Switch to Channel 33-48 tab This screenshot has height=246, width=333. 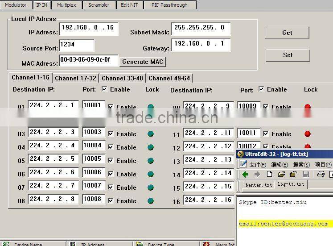[x=122, y=78]
